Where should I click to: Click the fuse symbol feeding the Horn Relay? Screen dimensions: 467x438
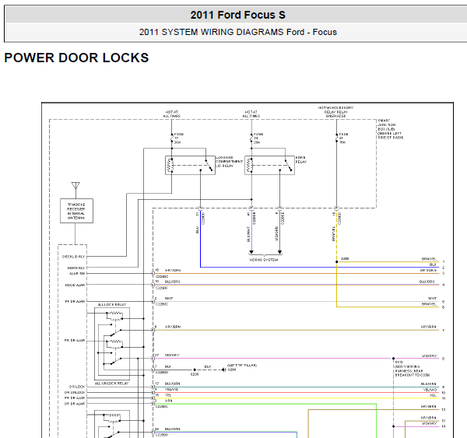(251, 138)
